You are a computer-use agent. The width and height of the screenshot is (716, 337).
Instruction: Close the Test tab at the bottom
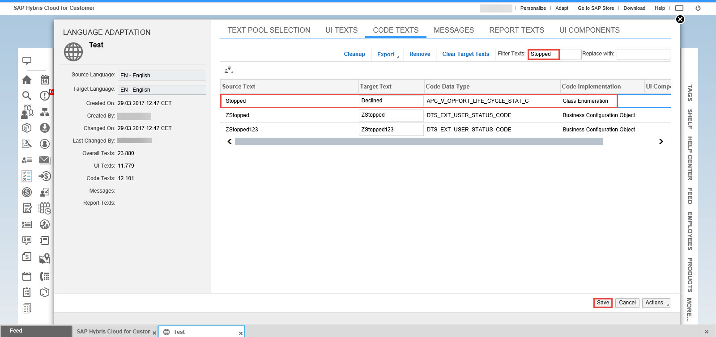(x=240, y=333)
